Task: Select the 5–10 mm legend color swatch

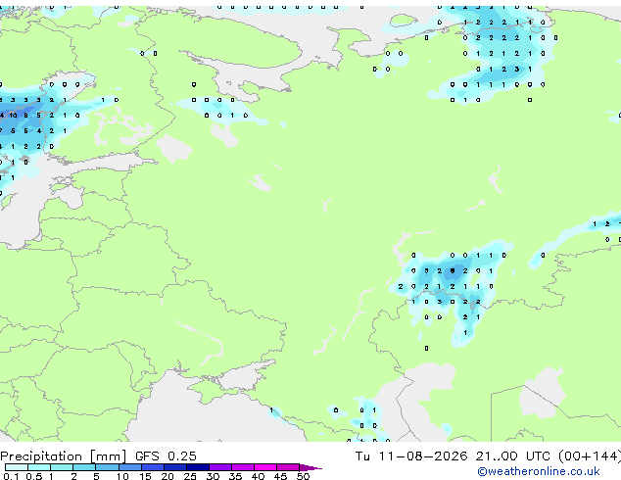Action: pyautogui.click(x=107, y=467)
